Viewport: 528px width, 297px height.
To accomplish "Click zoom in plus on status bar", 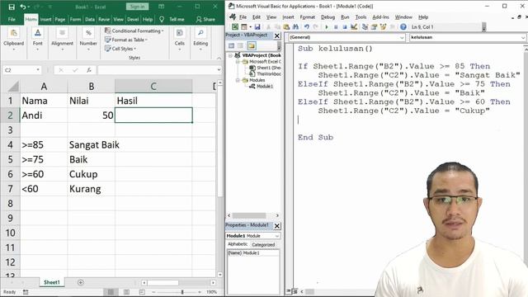I will tap(200, 292).
